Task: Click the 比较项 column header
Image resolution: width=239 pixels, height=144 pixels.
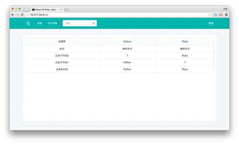Action: [62, 41]
